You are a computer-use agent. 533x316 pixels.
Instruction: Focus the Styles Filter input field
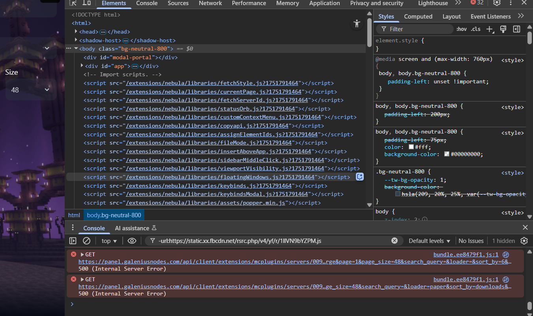tap(415, 29)
